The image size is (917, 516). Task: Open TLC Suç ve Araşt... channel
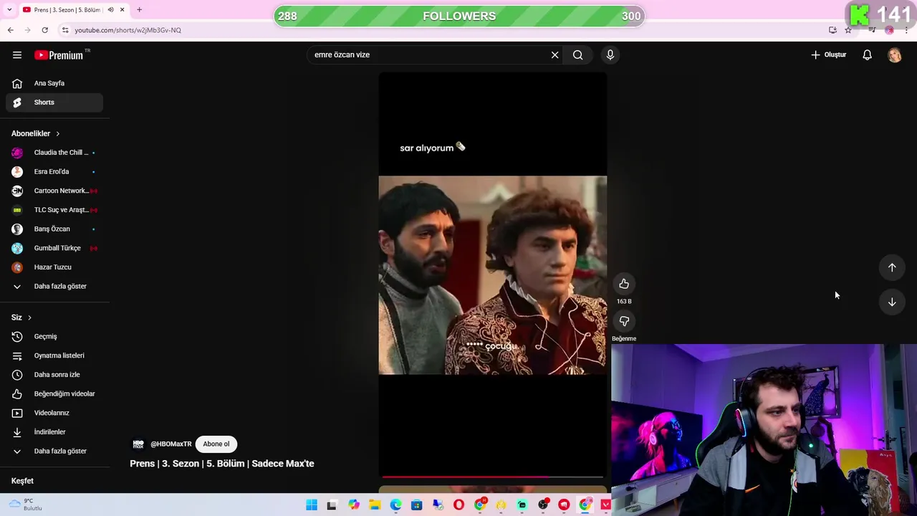pos(54,210)
